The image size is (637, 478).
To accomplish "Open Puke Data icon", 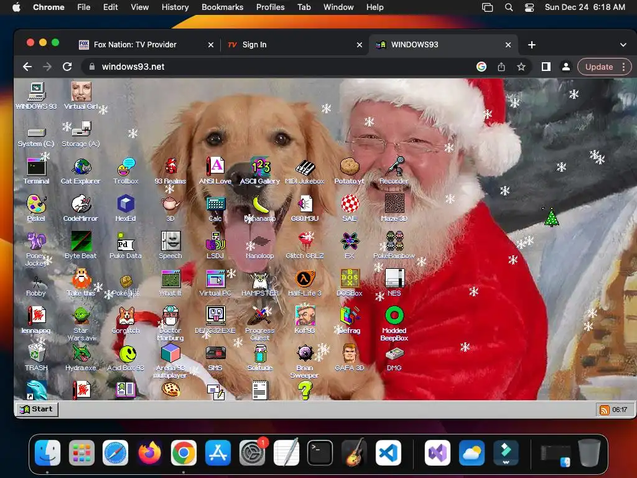I will coord(126,245).
